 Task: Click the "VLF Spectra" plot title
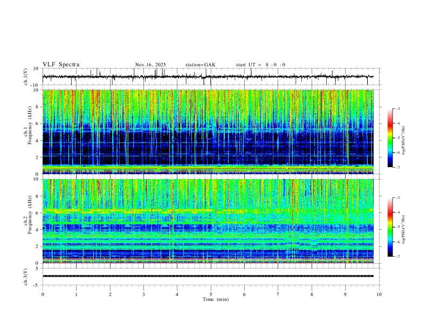point(61,65)
